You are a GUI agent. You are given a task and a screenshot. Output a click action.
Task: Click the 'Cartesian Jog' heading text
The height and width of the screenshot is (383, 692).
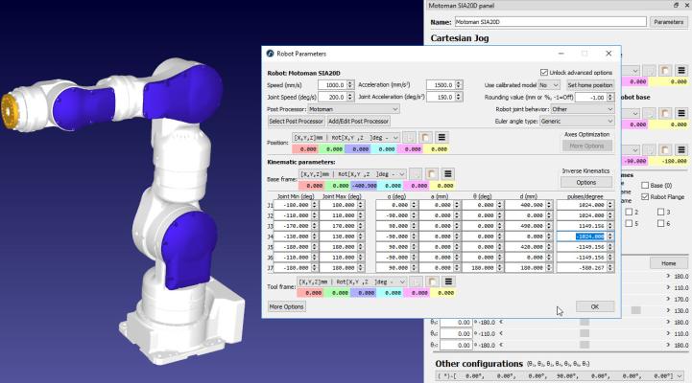pyautogui.click(x=460, y=38)
